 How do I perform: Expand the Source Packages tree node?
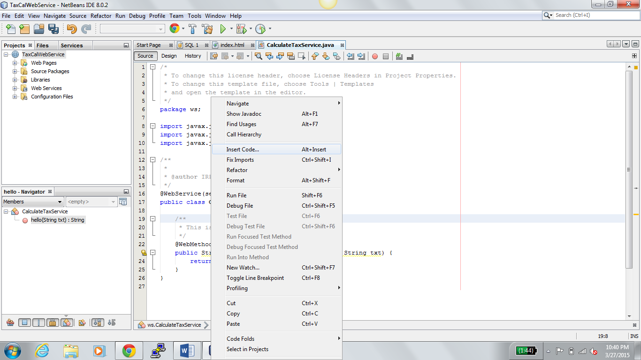coord(15,71)
